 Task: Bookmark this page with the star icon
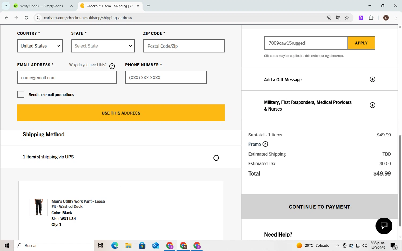coord(347,18)
